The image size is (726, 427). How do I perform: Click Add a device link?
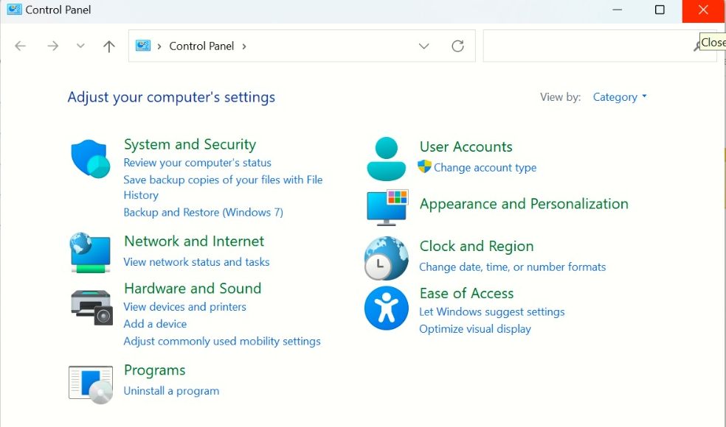(x=155, y=324)
